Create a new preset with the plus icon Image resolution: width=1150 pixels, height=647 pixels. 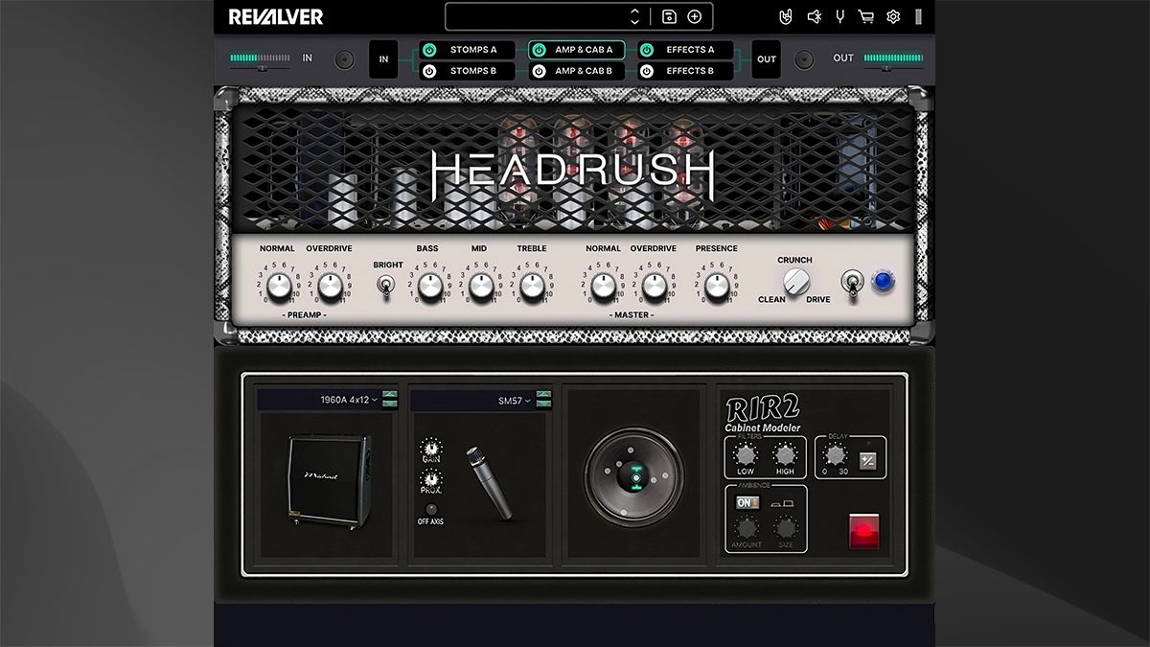[x=695, y=16]
